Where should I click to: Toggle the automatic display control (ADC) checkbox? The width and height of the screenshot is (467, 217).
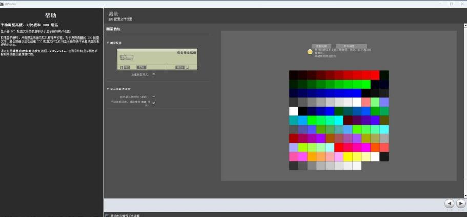tap(154, 97)
